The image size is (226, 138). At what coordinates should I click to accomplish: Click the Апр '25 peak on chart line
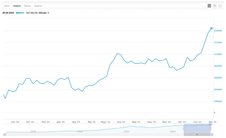[118, 53]
